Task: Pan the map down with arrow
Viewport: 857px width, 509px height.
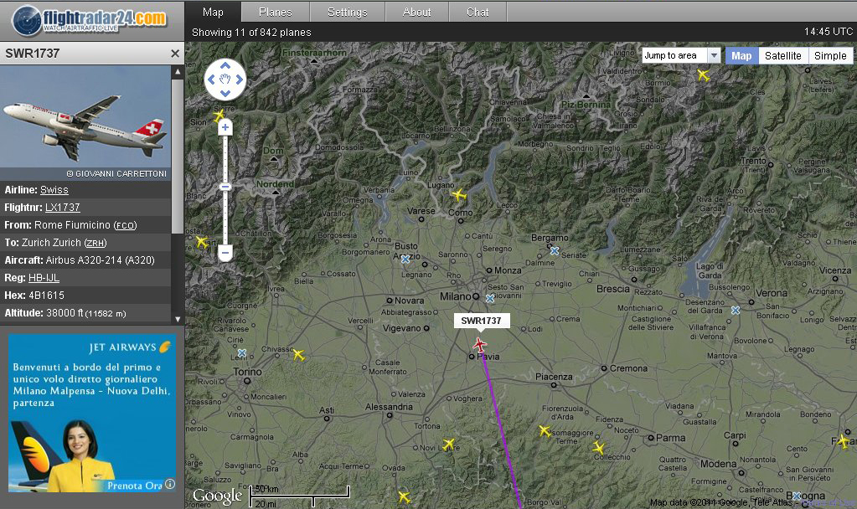Action: (x=225, y=94)
